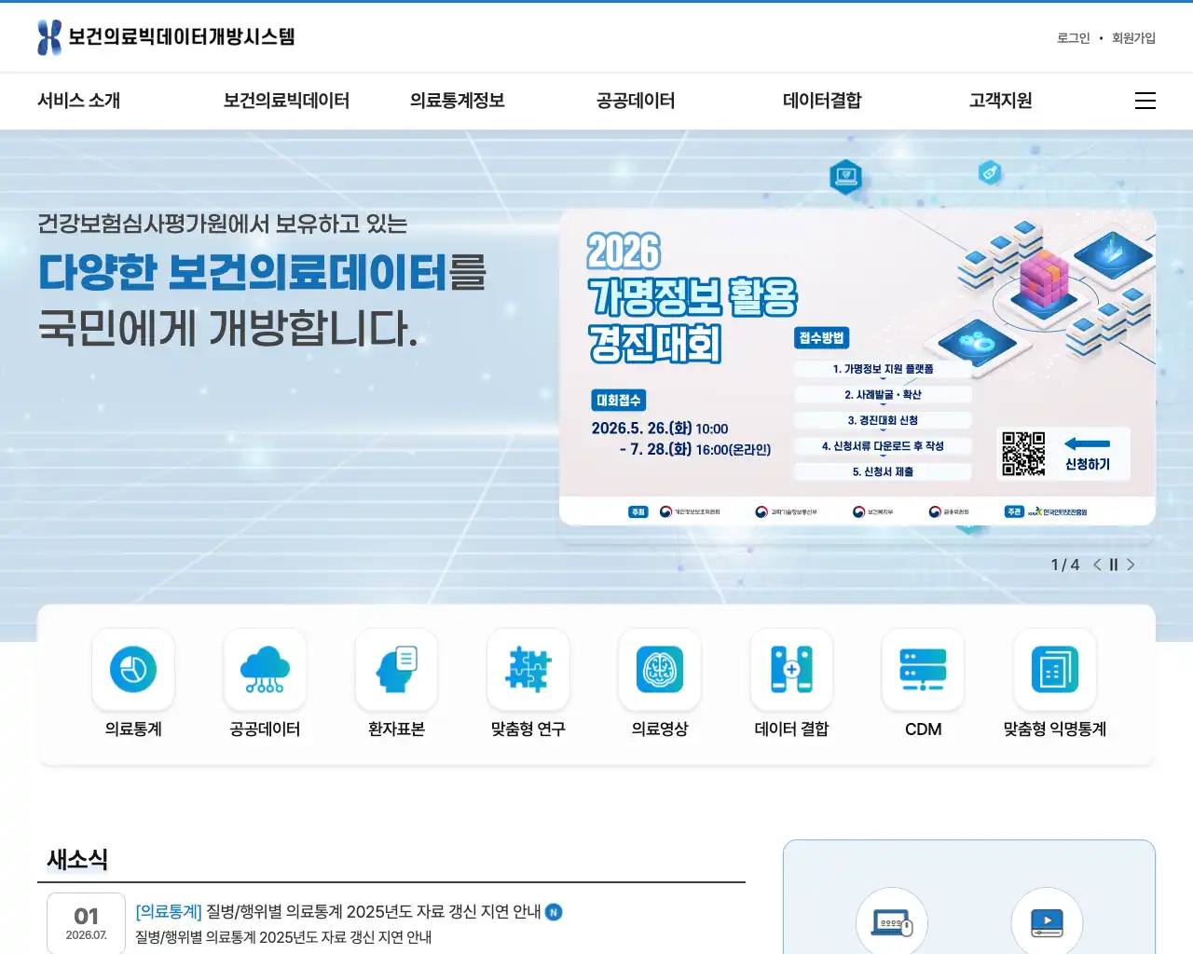Open news title 질병/행위별 의료통계 2025년도 자료 갱신 지연 안내
1193x954 pixels.
point(373,912)
